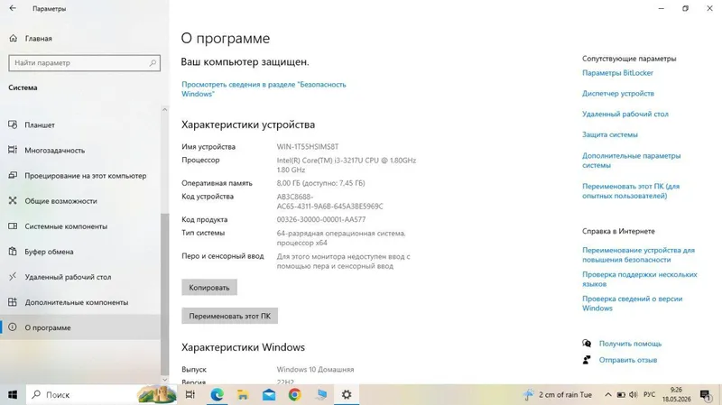Screen dimensions: 722x405
Task: Click the Многозадачность icon
Action: point(13,150)
